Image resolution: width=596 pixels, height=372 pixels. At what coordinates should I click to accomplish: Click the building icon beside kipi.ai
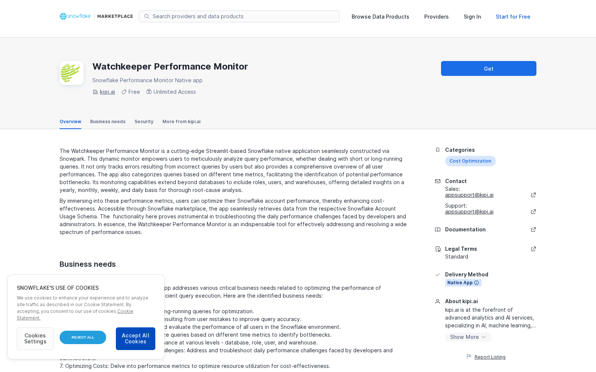click(95, 92)
